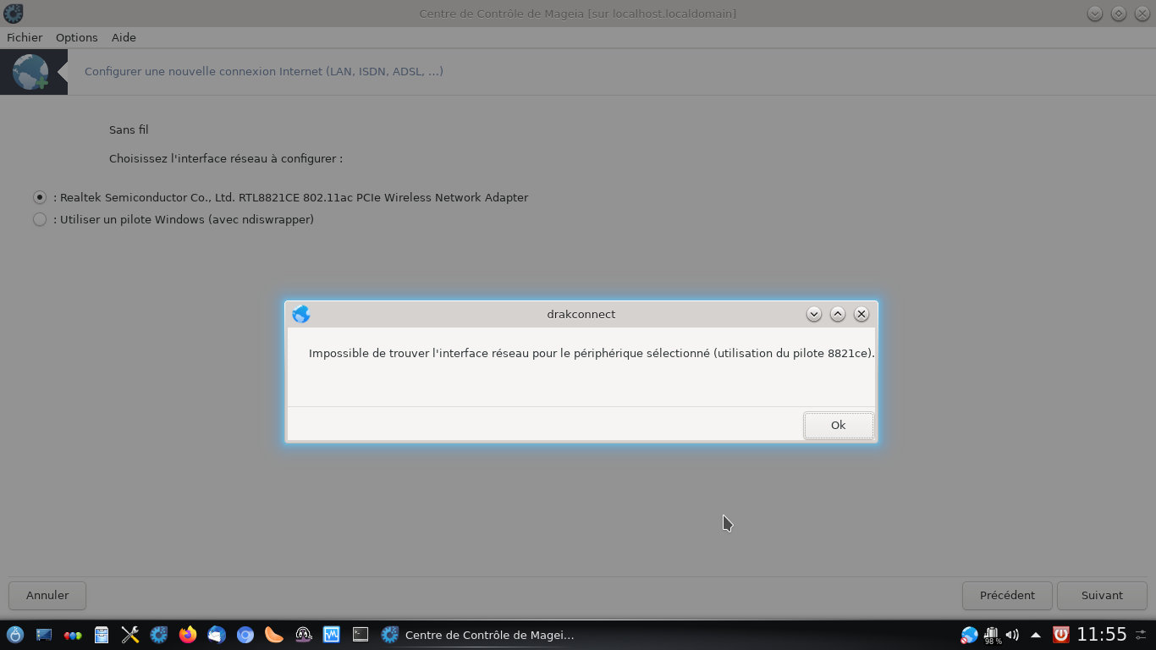Click Ok in the drakconnect dialog

point(839,425)
